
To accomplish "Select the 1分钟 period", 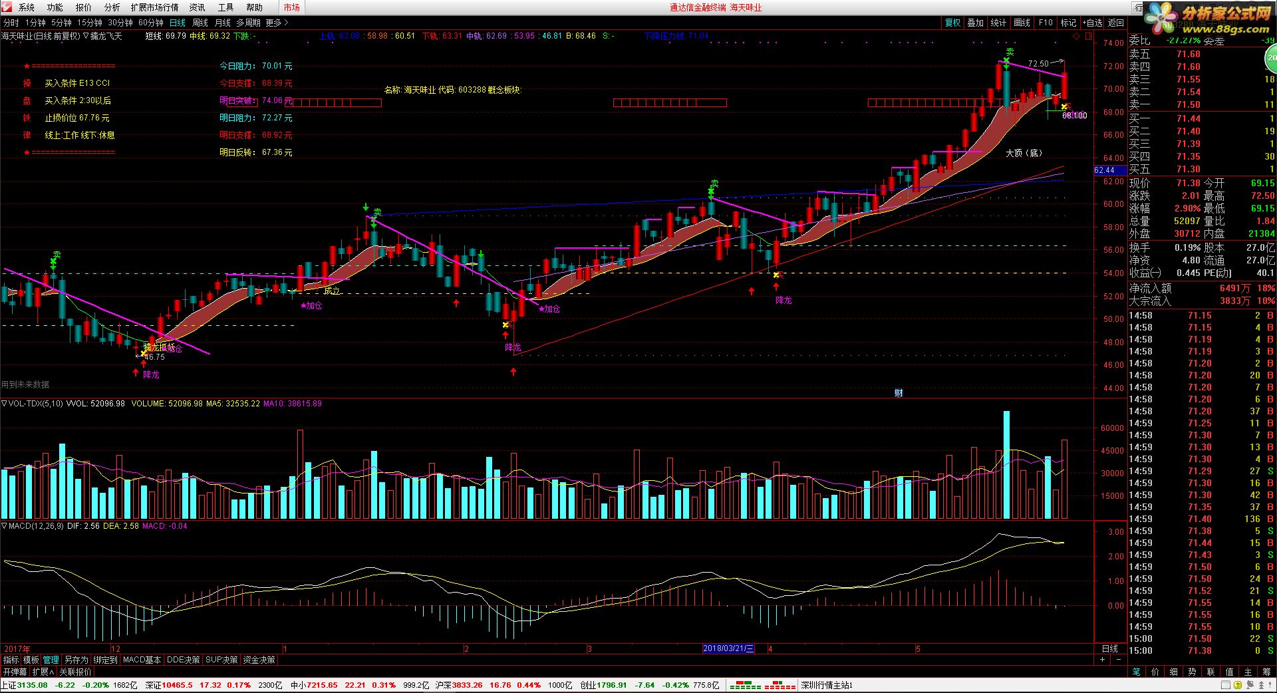I will (x=35, y=23).
